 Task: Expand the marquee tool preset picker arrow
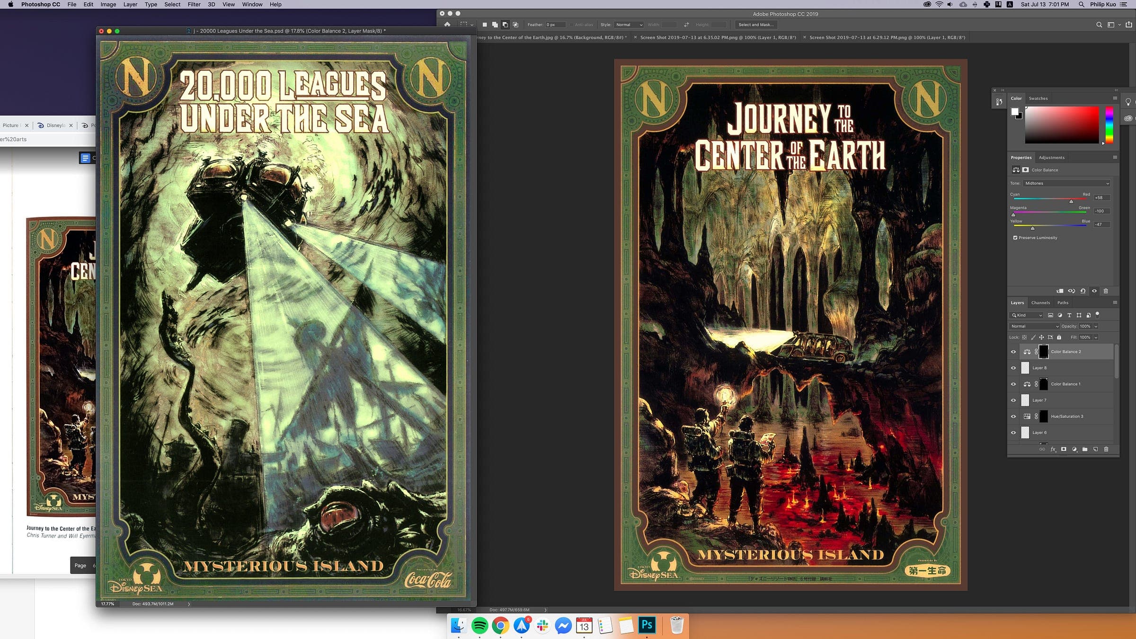point(472,25)
